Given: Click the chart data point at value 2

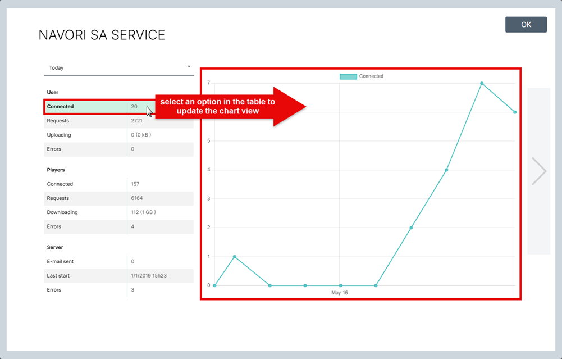Looking at the screenshot, I should pos(411,228).
